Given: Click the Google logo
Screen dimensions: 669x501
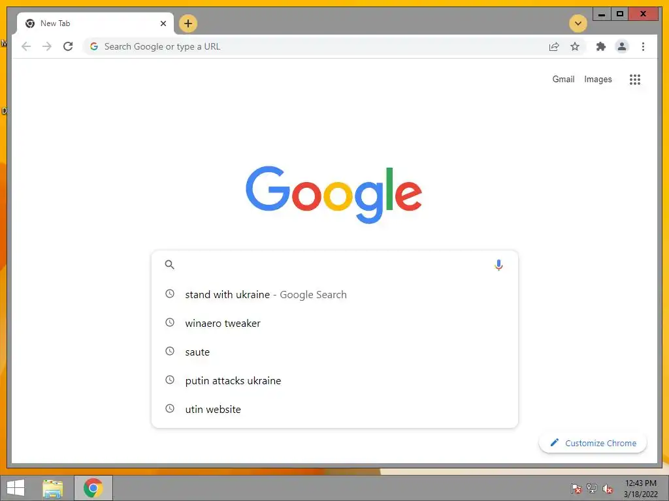Looking at the screenshot, I should (x=334, y=194).
